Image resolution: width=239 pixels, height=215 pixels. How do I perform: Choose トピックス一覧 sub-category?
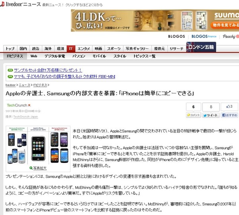pos(144,56)
